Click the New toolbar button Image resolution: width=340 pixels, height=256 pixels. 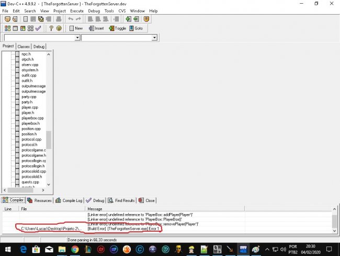pos(76,28)
